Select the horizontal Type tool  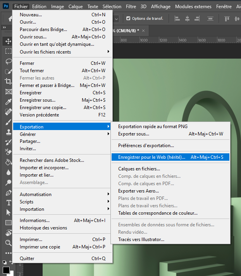[8, 203]
